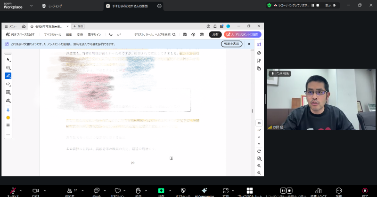Click the 要約を表示 button

click(x=231, y=44)
